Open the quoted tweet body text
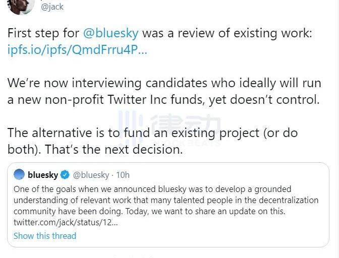339x258 pixels. [166, 200]
